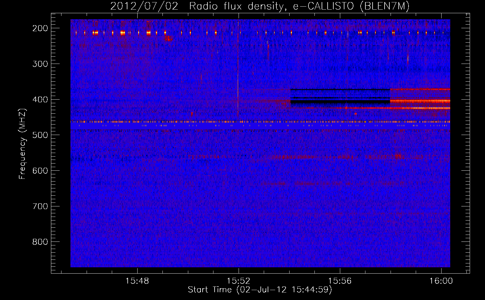Click the 500 frequency tick label
This screenshot has height=300, width=485.
(40, 135)
